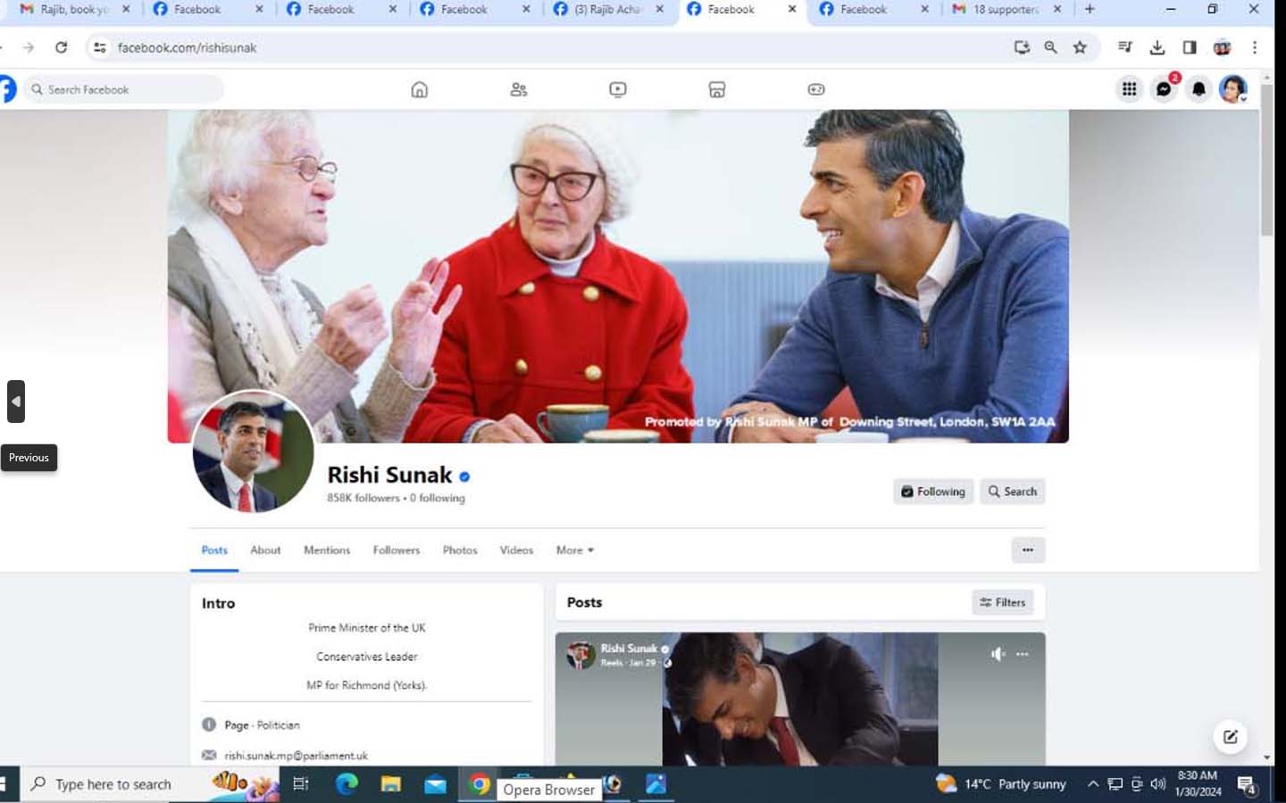This screenshot has width=1286, height=803.
Task: Open the Mentions profile tab
Action: [x=327, y=551]
